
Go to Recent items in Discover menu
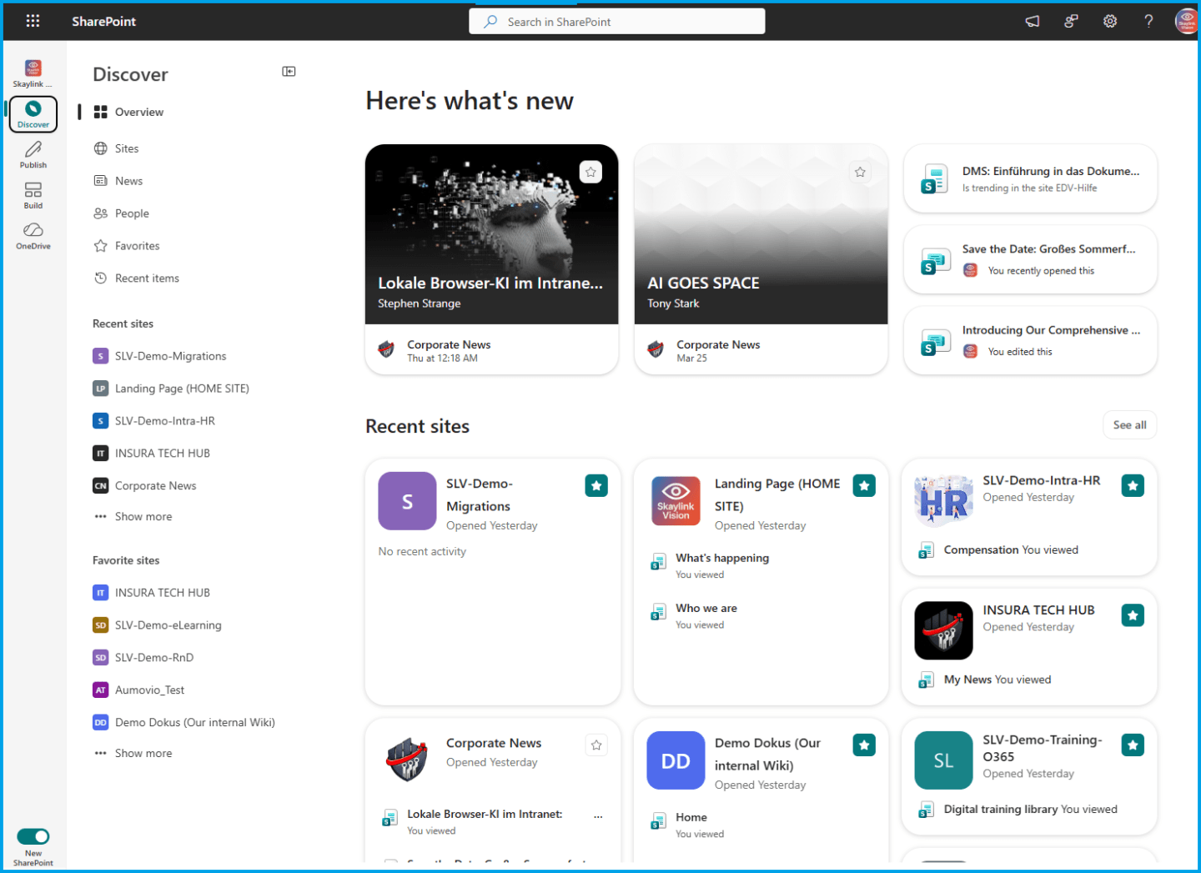coord(147,278)
